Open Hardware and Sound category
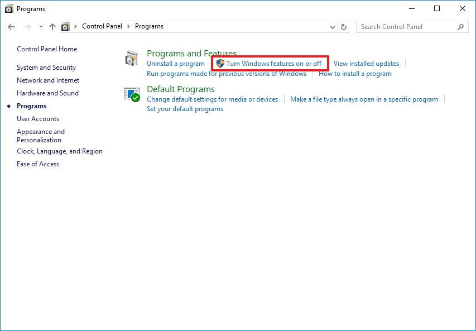 pos(47,93)
